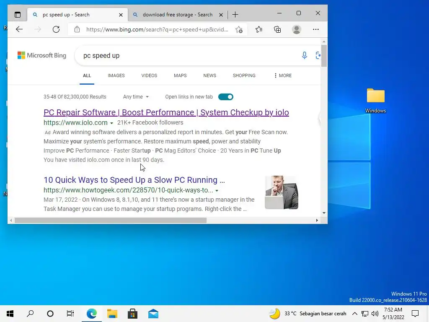Open File Explorer from the taskbar
This screenshot has width=429, height=322.
click(x=112, y=314)
